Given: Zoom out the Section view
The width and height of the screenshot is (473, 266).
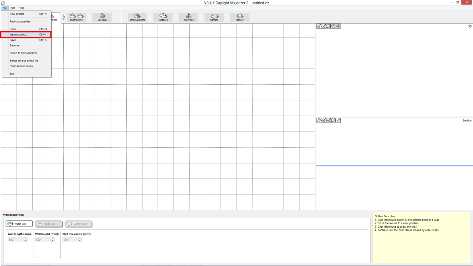Looking at the screenshot, I should [x=328, y=120].
